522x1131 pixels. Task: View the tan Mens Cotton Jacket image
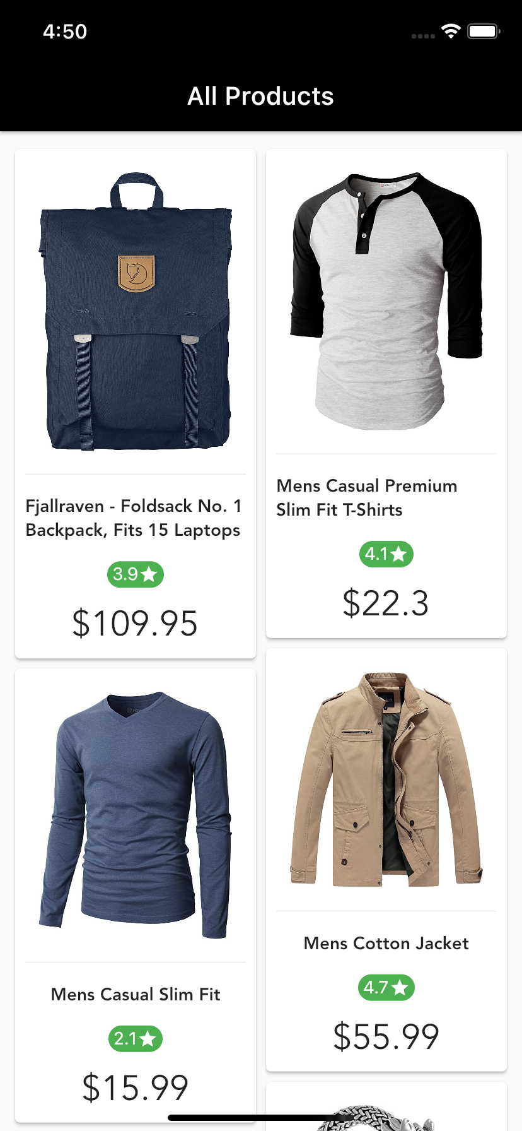(386, 779)
